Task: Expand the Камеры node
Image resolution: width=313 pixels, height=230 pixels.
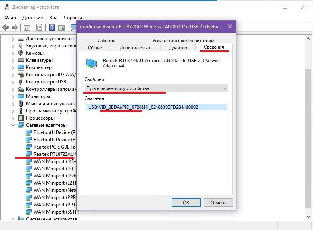Action: (x=13, y=53)
